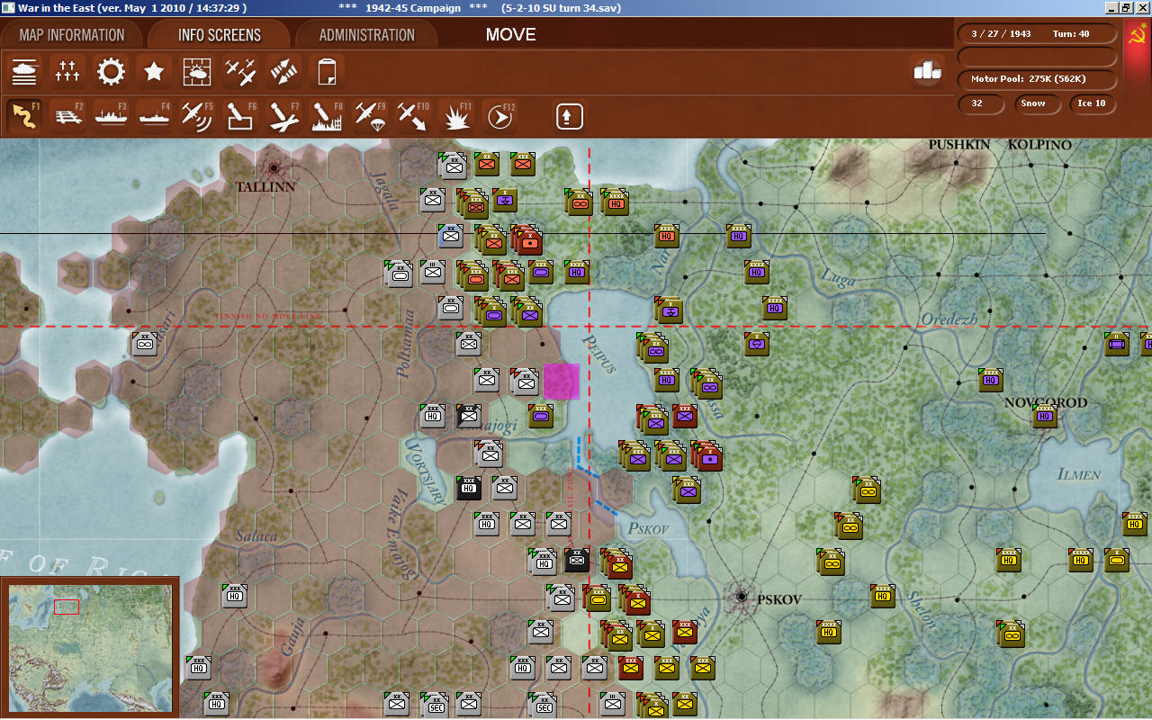Click the opposing arrows info icon

click(283, 70)
